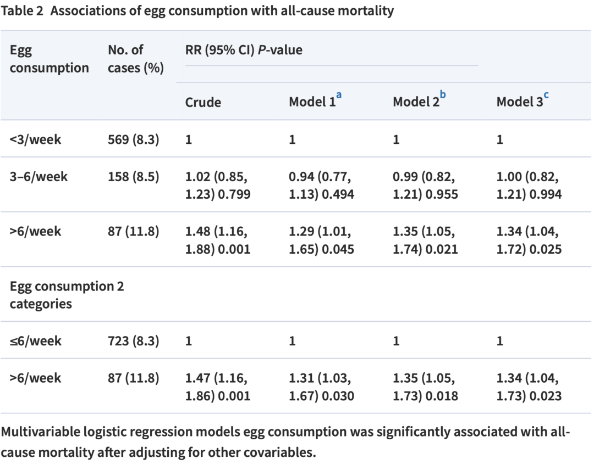Click the No. of cases (%) header
Image resolution: width=594 pixels, height=464 pixels.
point(136,59)
